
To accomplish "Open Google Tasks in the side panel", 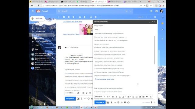I will (x=162, y=29).
